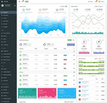Screen dimensions: 107x103
Task: Click the green label in the top navbar
Action: pos(27,2)
